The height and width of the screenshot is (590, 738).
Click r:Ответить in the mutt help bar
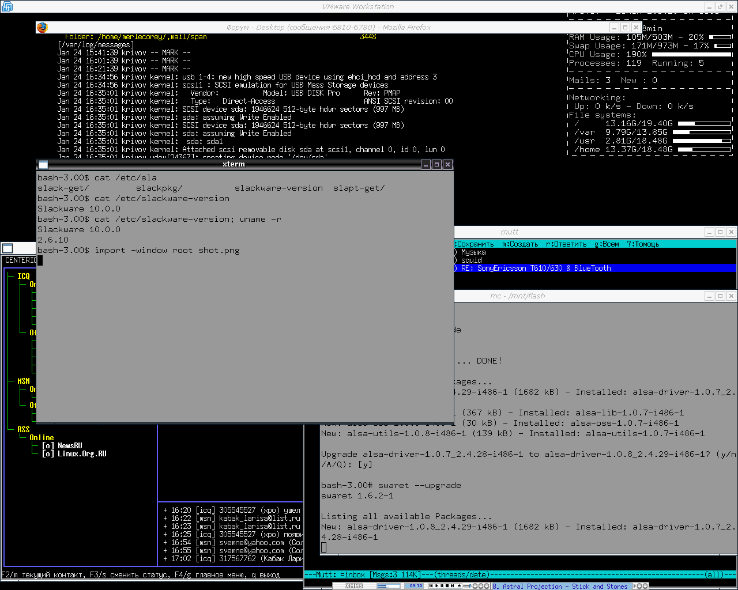point(566,244)
